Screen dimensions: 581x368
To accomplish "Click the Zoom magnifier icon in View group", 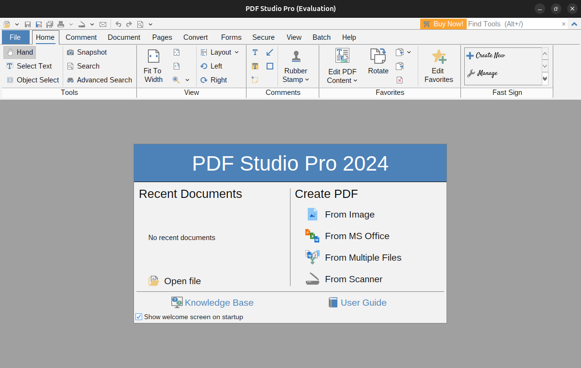I will (x=177, y=80).
